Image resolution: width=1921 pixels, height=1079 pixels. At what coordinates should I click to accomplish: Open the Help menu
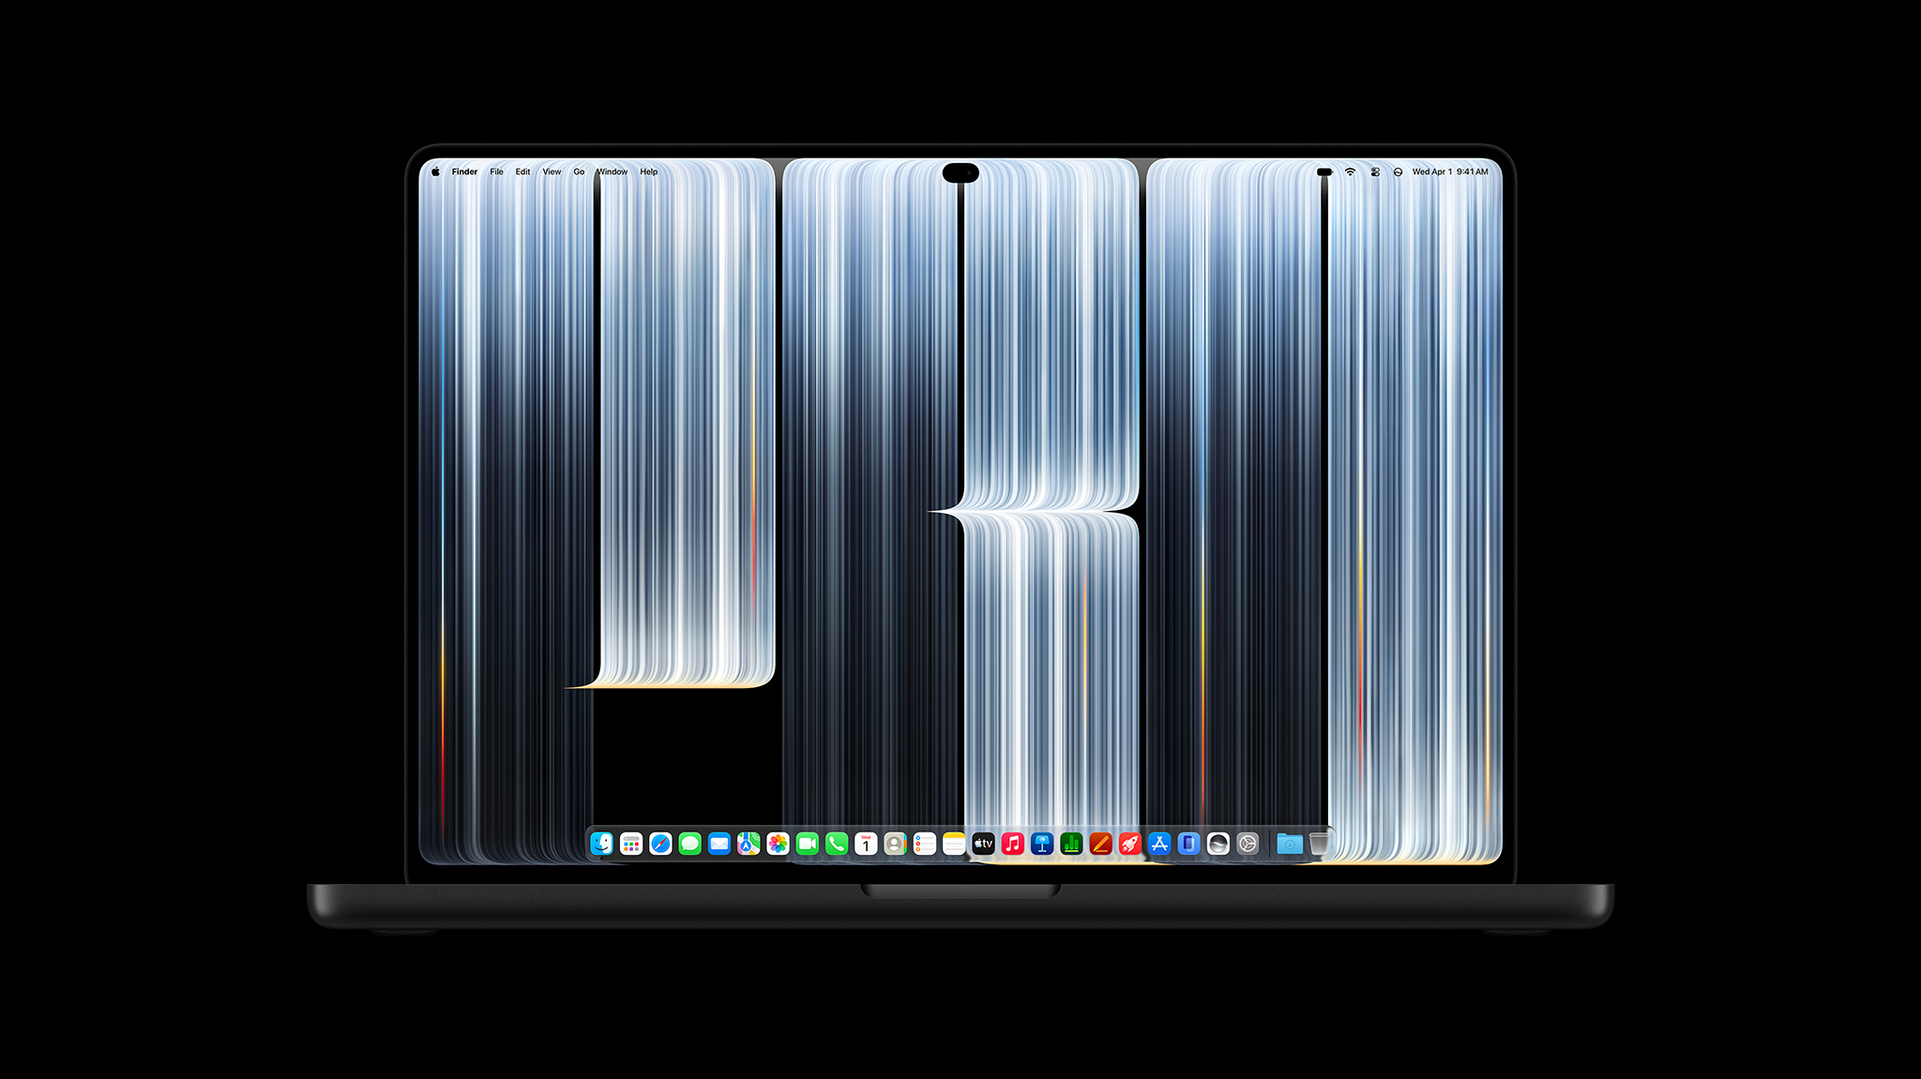point(649,172)
